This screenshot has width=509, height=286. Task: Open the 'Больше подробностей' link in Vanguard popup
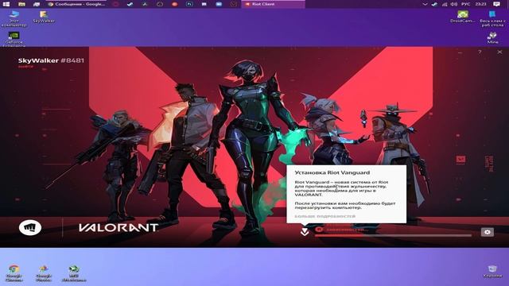coord(325,216)
